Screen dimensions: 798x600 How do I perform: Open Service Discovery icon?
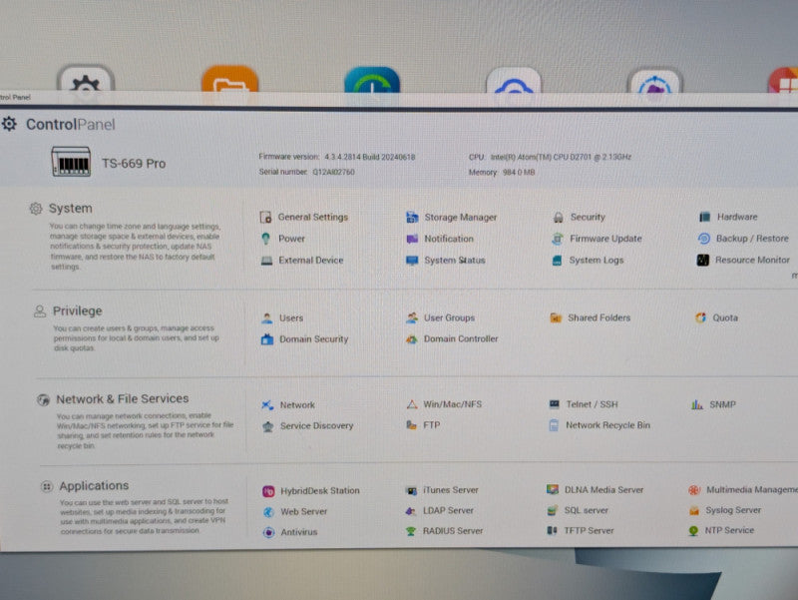(x=267, y=426)
